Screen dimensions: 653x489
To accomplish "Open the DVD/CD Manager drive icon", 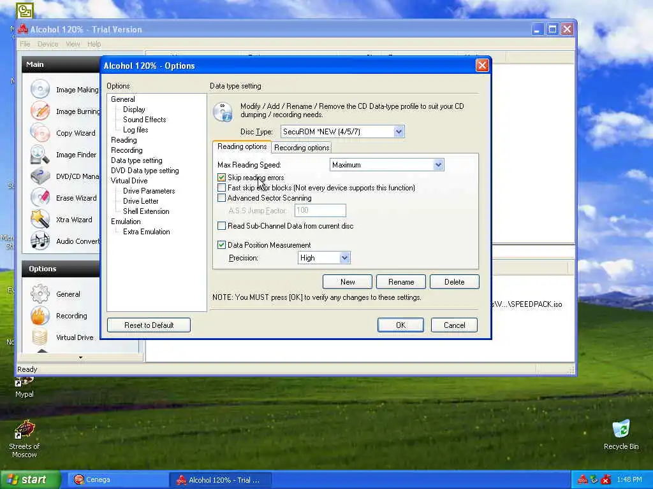I will tap(40, 176).
